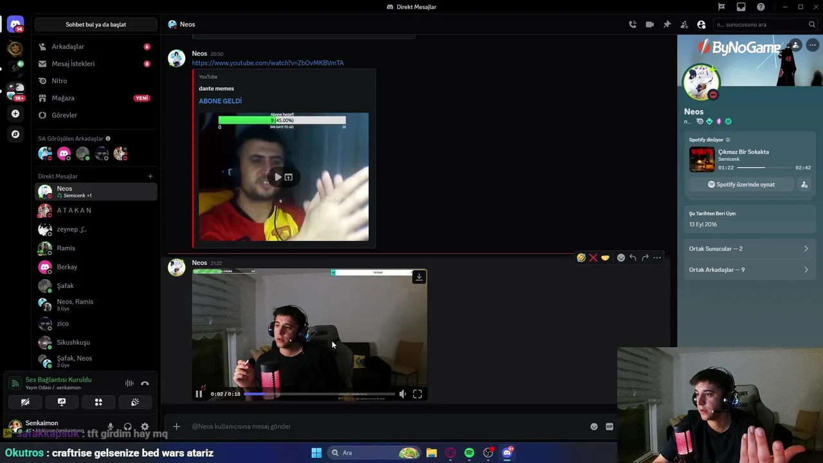Switch the embedded video to fullscreen
Viewport: 823px width, 463px height.
click(417, 394)
